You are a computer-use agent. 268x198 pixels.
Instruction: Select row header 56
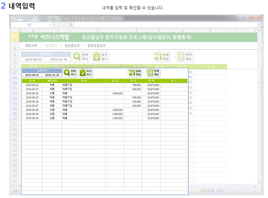tap(15, 119)
